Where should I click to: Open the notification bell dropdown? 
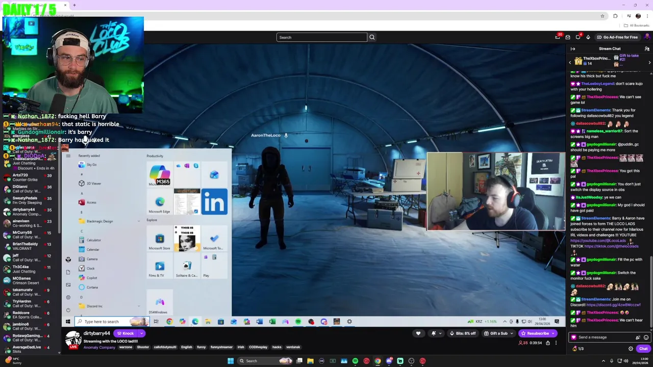(x=435, y=333)
